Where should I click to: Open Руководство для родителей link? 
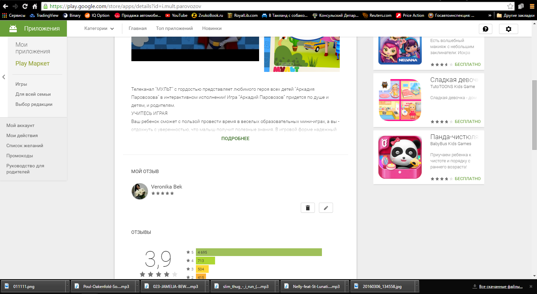[x=25, y=169]
